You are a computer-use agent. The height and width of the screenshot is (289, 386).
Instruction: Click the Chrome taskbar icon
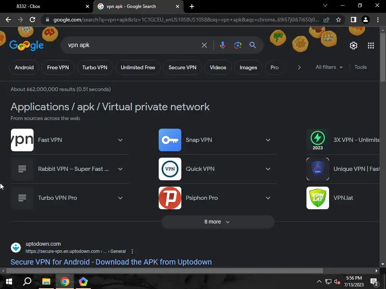pos(64,281)
